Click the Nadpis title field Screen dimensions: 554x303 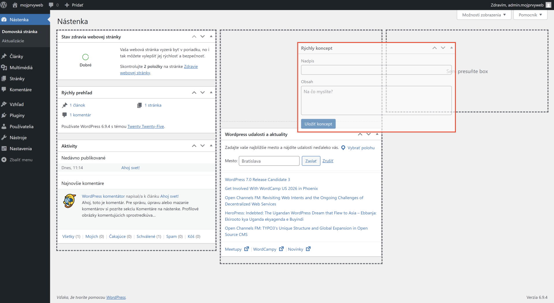(376, 70)
